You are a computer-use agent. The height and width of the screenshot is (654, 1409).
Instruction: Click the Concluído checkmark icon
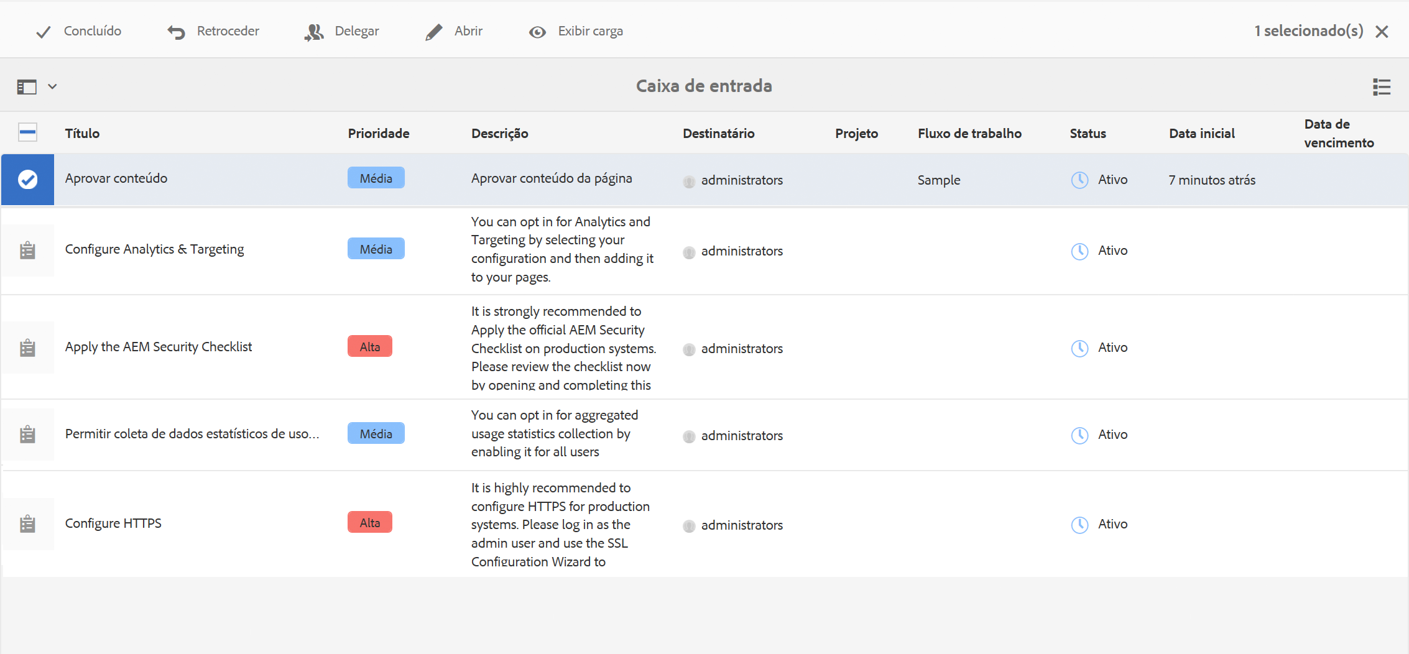point(43,32)
